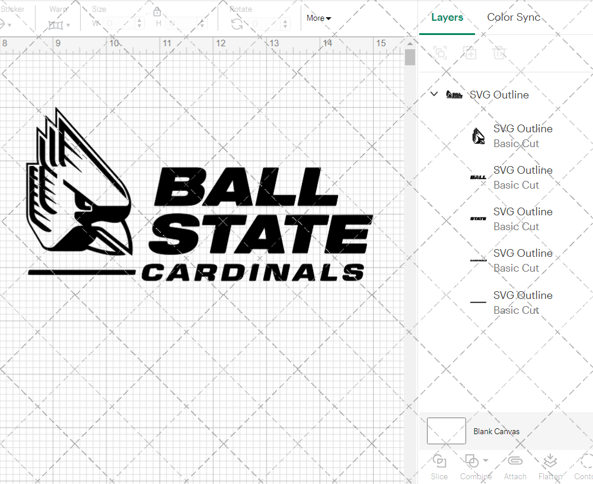The image size is (593, 484).
Task: Open the More dropdown
Action: coord(318,18)
